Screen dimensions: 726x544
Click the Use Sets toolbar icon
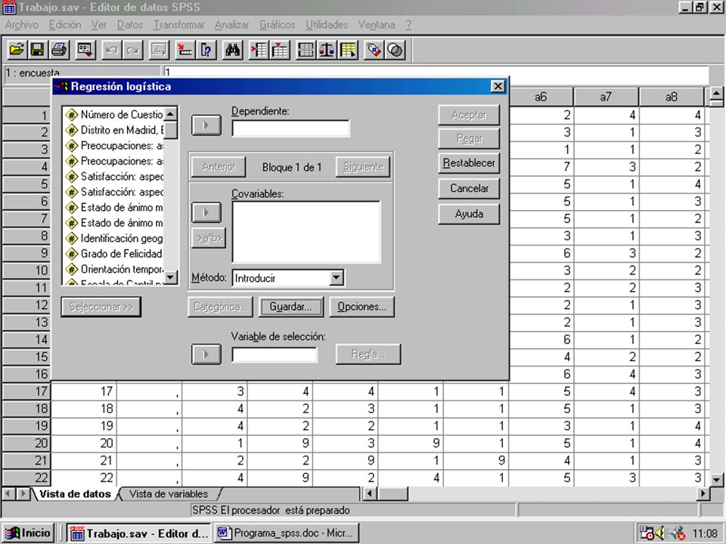(x=395, y=50)
